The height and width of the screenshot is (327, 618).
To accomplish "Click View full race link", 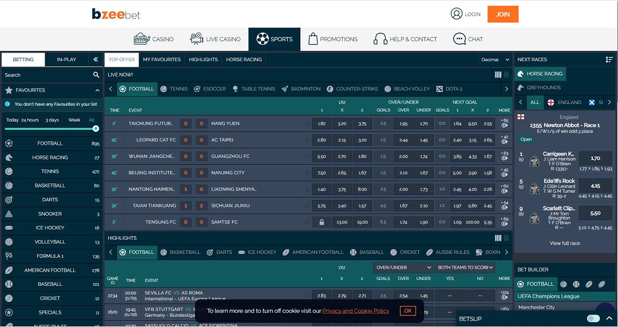I will click(x=565, y=243).
